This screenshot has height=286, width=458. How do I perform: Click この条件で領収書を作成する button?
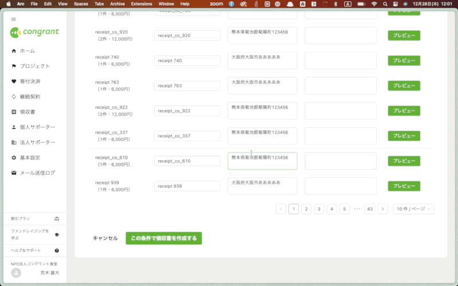pyautogui.click(x=164, y=238)
